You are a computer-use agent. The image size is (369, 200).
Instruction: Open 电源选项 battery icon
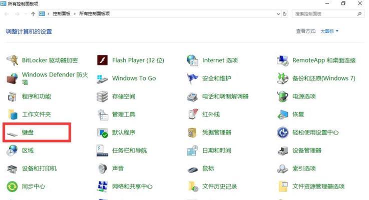(x=282, y=96)
